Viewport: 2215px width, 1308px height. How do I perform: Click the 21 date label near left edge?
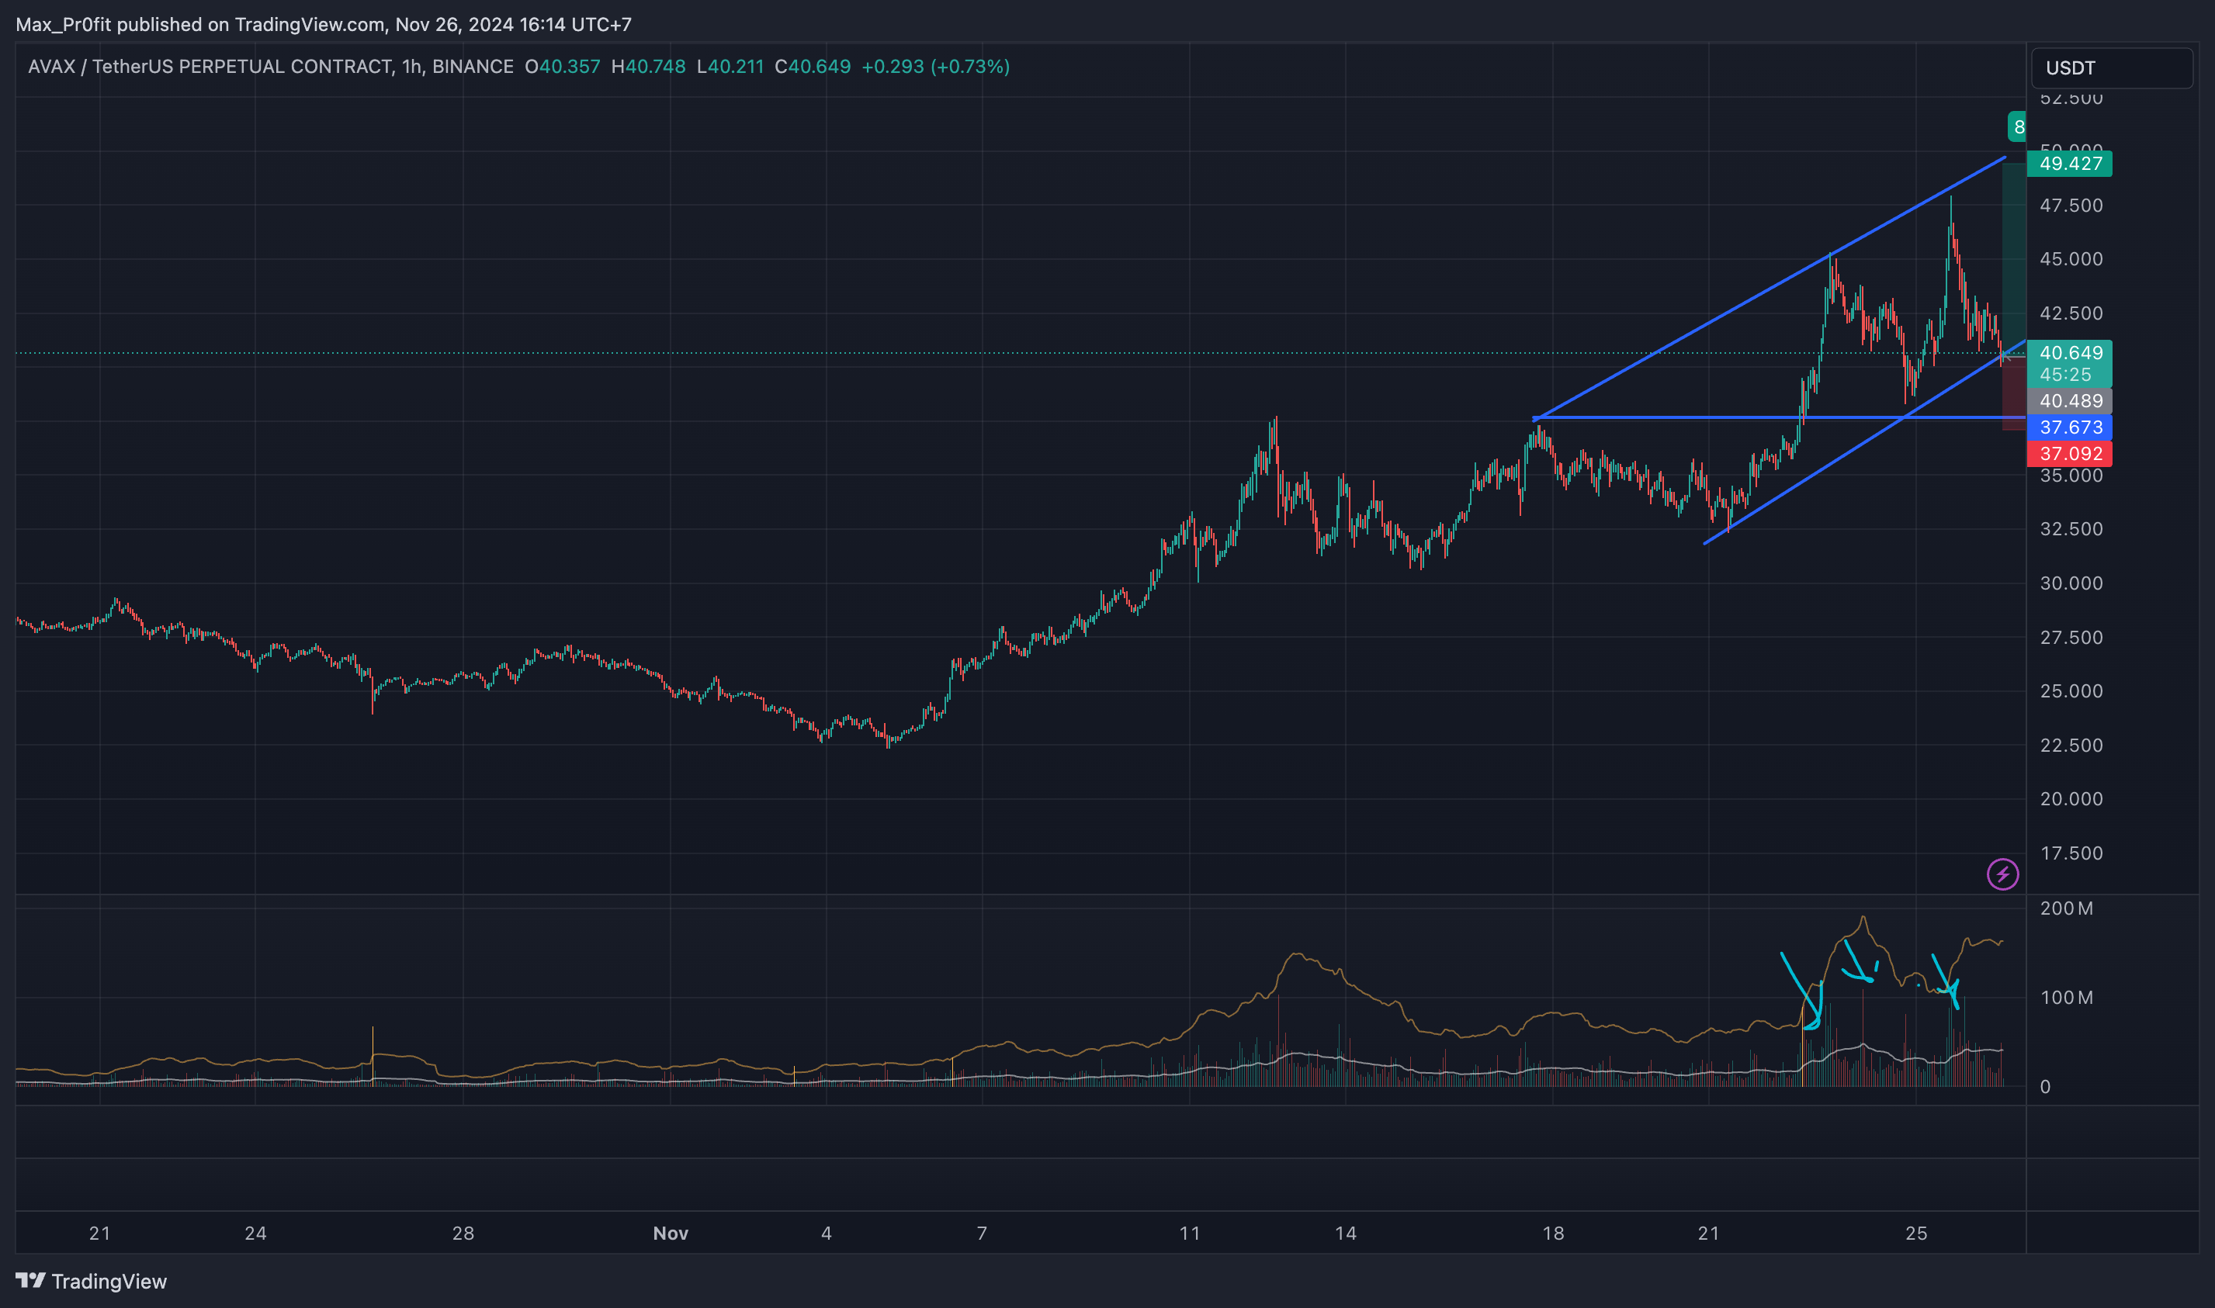coord(99,1233)
